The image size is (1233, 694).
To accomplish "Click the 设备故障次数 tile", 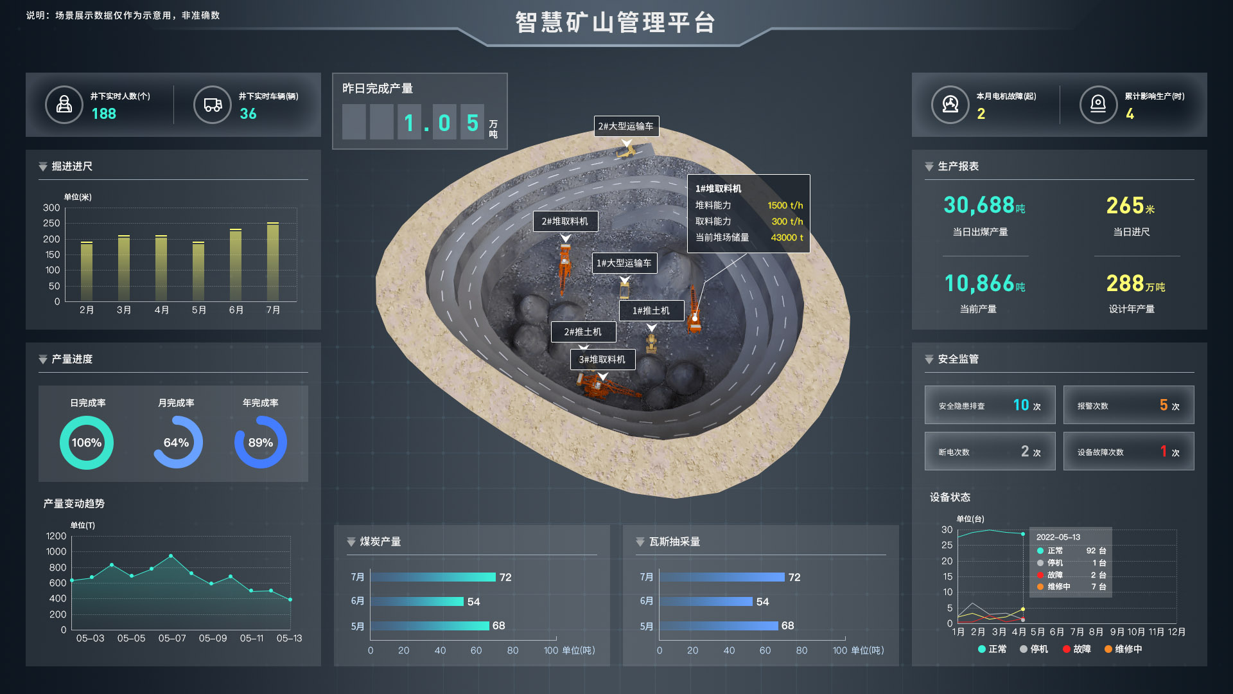I will 1128,452.
